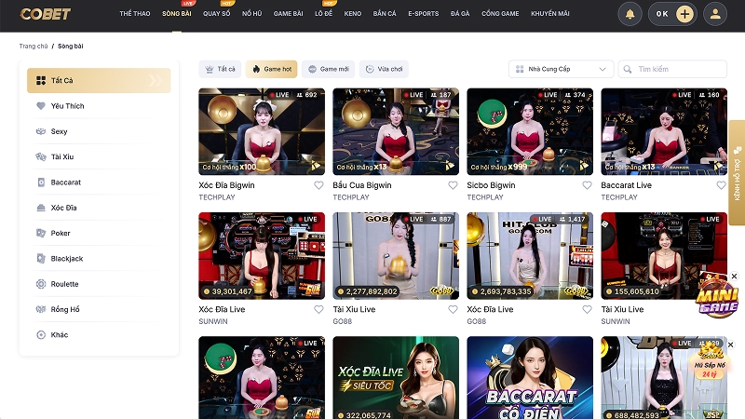
Task: Open the KÊNH HỖ TRỢ side tab
Action: click(737, 172)
